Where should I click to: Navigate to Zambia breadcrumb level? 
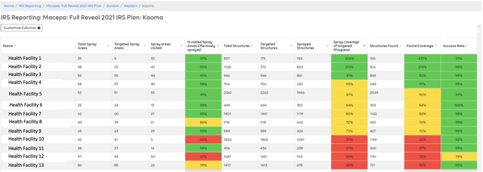tap(112, 6)
